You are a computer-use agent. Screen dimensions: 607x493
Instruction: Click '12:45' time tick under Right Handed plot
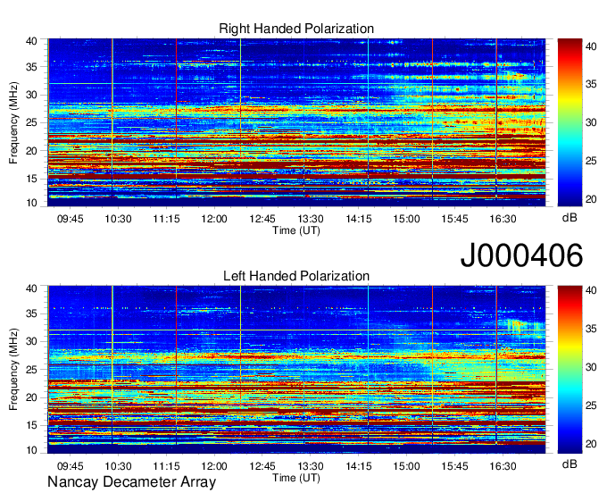point(262,219)
